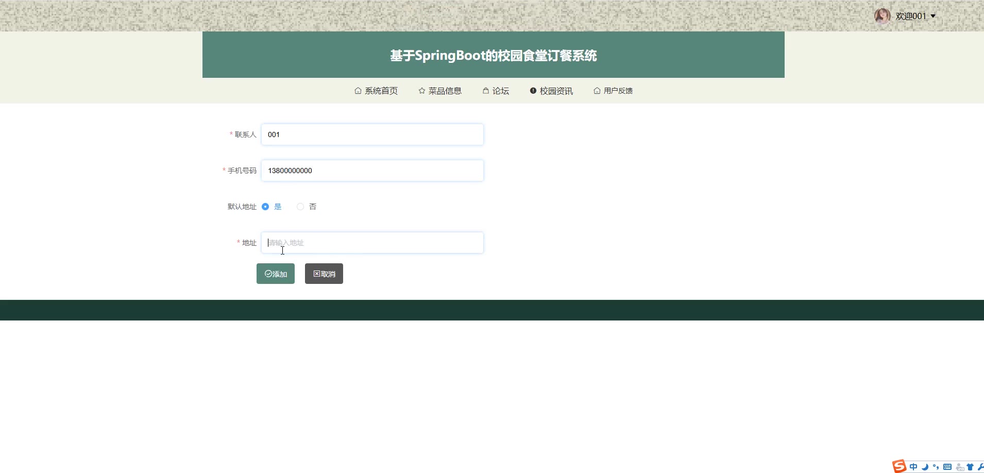Go to 系统首页 navigation item
The image size is (984, 473).
click(376, 91)
